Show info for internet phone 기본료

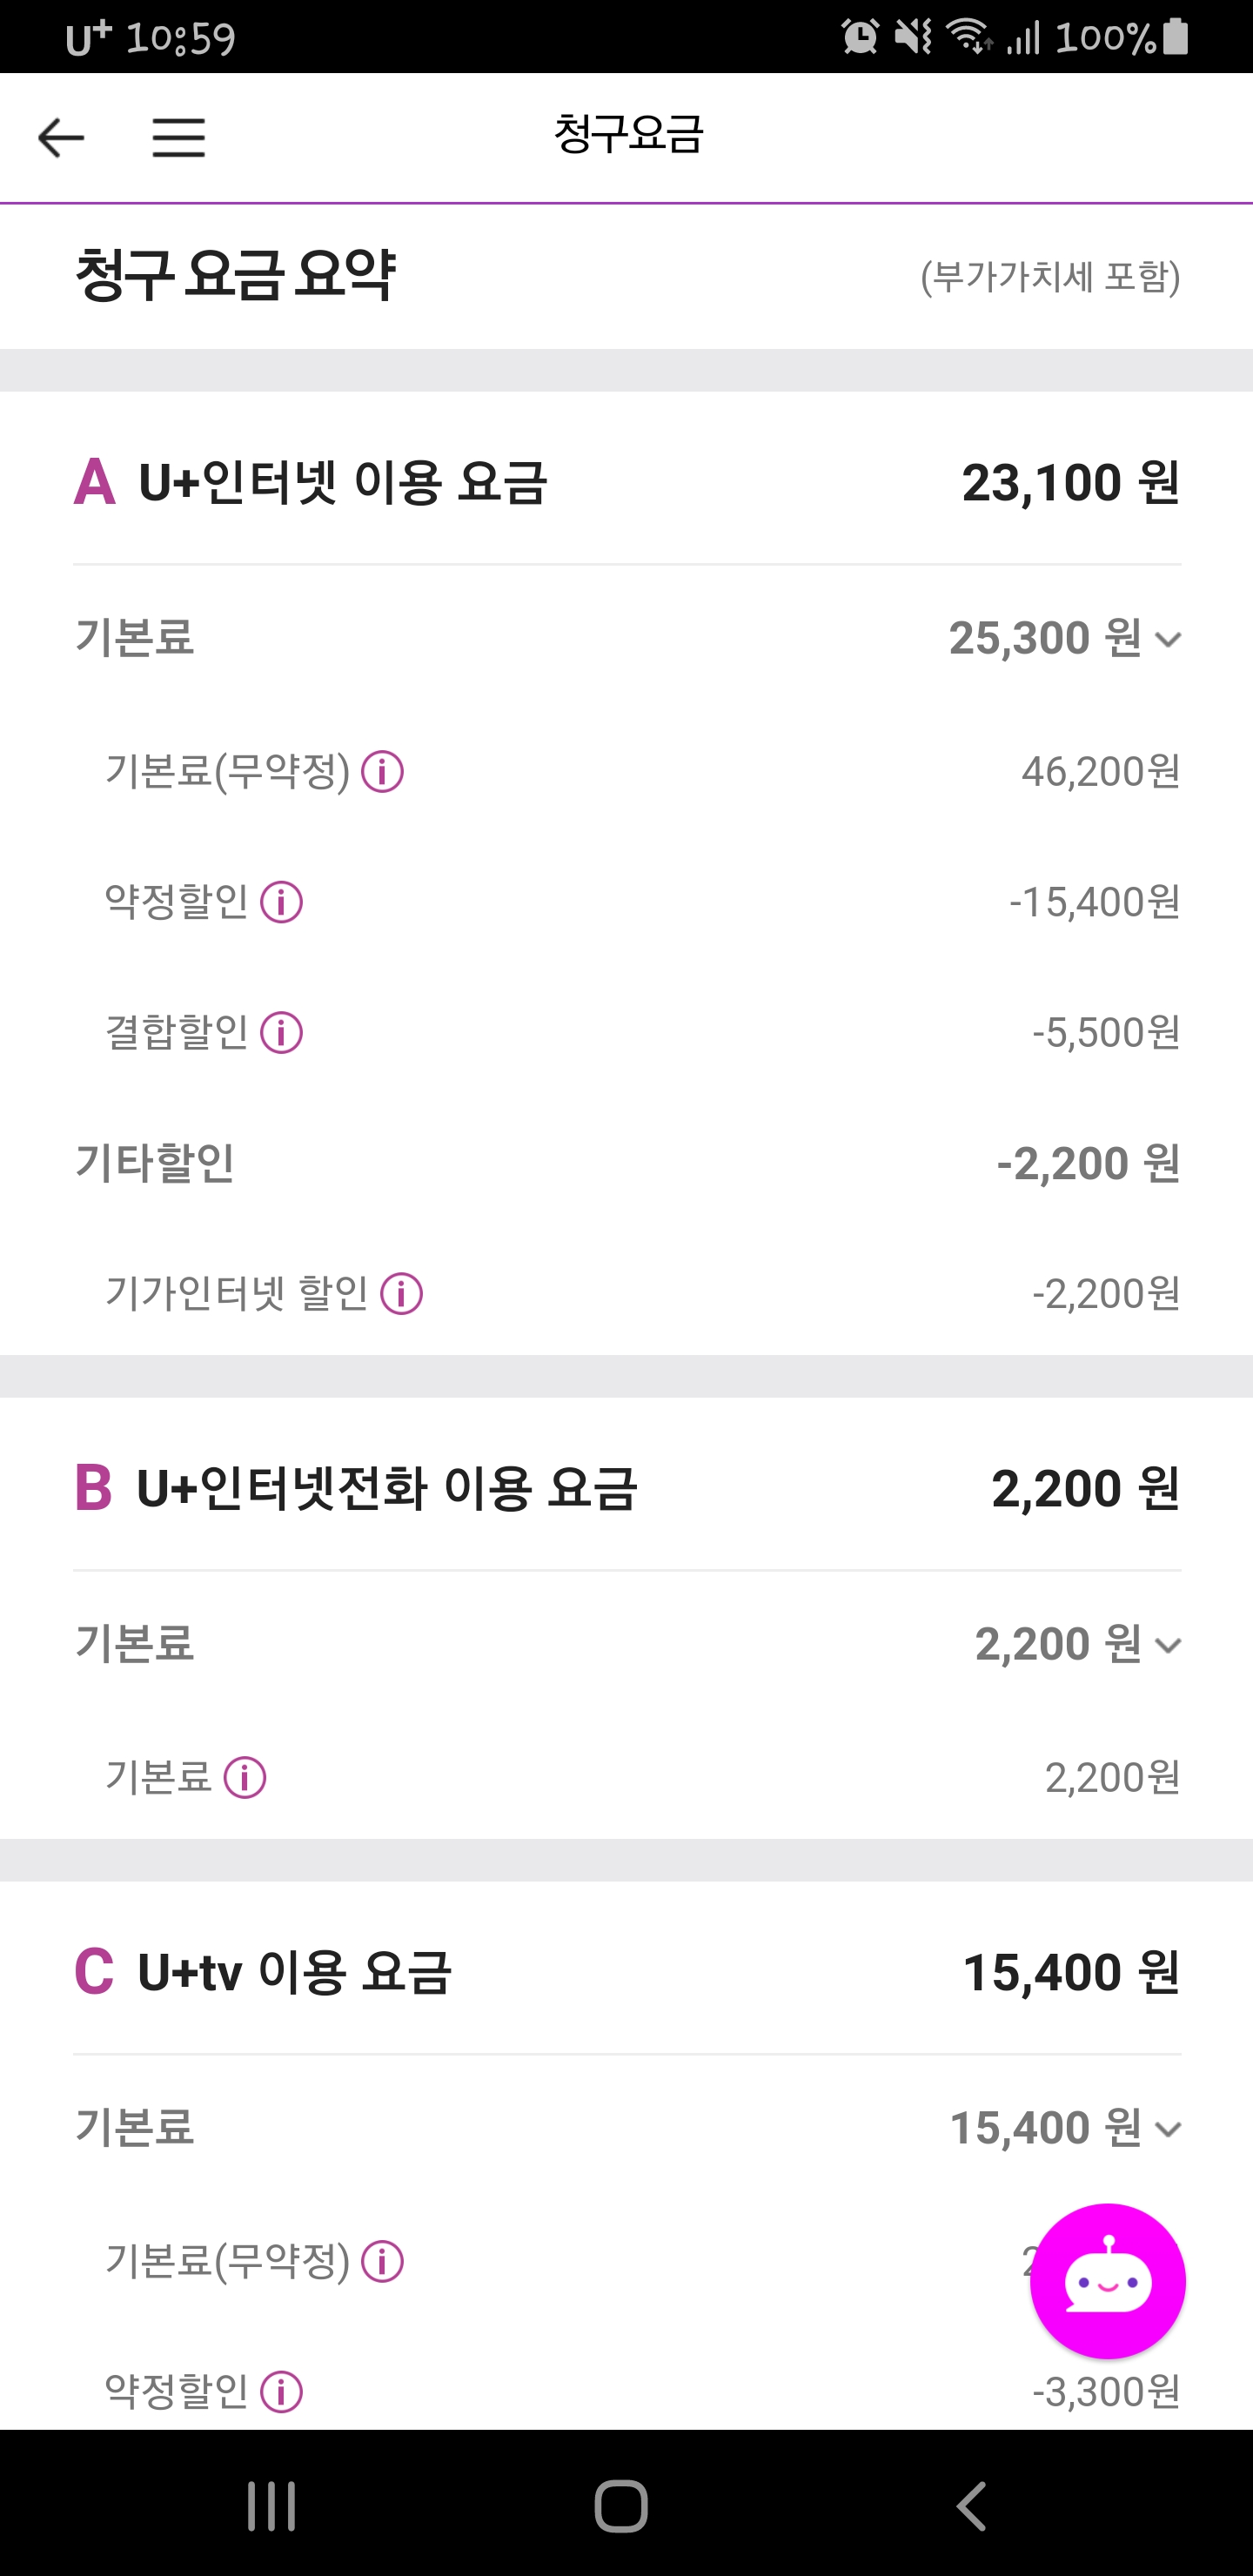pos(245,1778)
